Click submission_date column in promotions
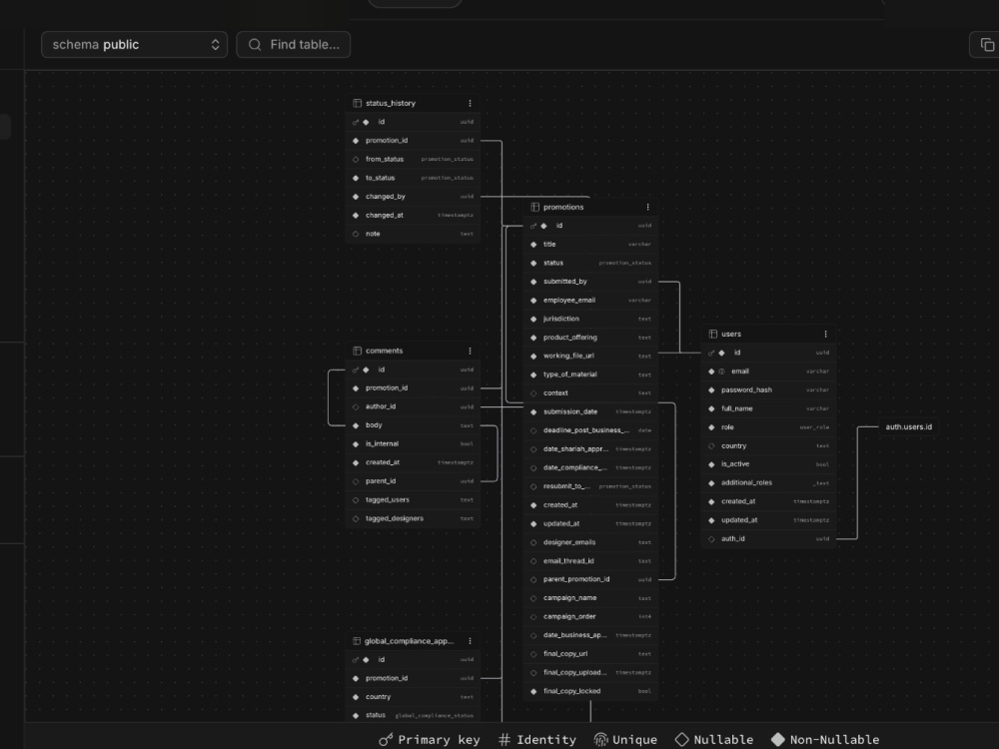This screenshot has height=749, width=999. click(x=590, y=411)
